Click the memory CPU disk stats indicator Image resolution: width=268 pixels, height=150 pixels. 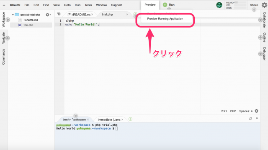[x=236, y=5]
